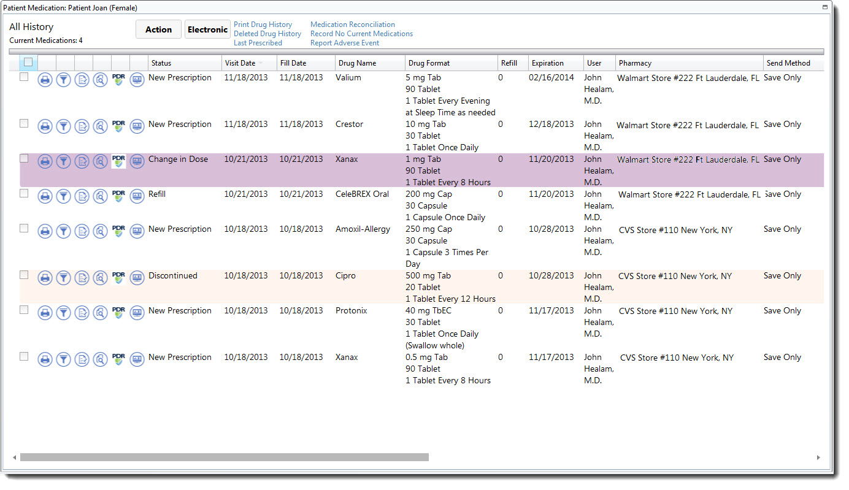Viewport: 849px width, 490px height.
Task: Sort by the Visit Date column header
Action: coord(249,63)
